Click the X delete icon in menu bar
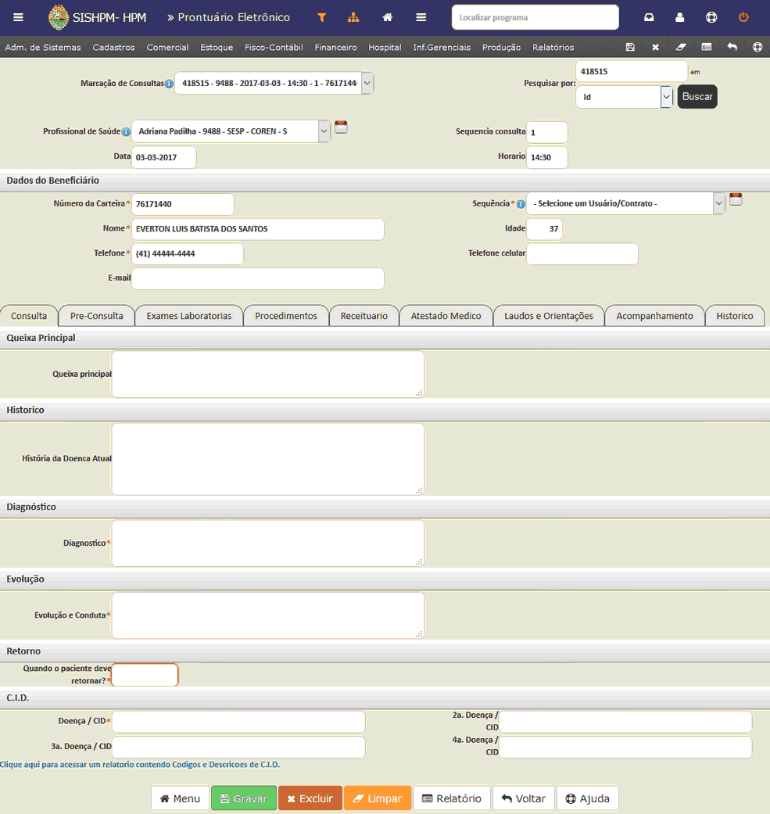 click(655, 47)
